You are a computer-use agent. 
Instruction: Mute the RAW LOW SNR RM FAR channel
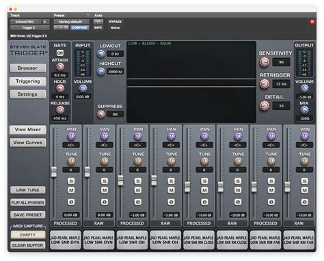[304, 190]
